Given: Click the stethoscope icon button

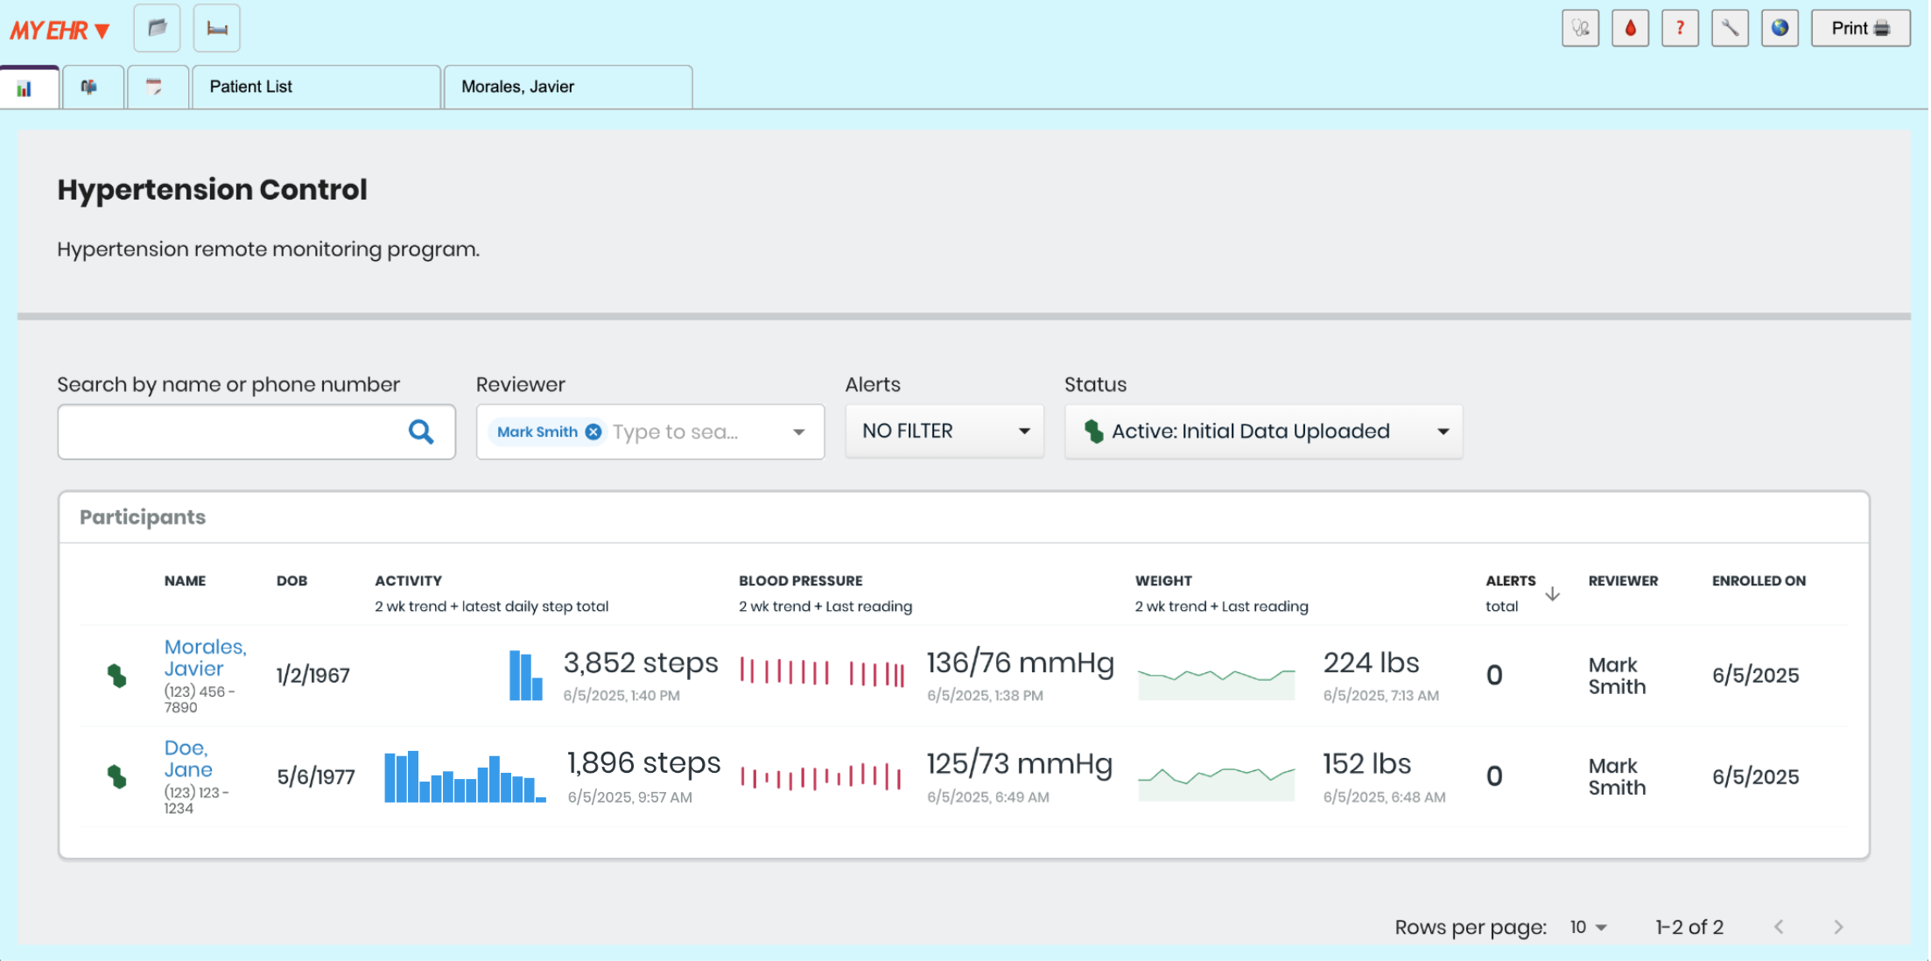Looking at the screenshot, I should (x=1580, y=28).
